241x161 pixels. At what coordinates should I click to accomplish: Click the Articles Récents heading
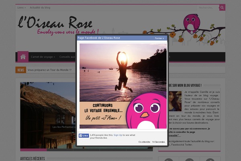click(x=33, y=159)
